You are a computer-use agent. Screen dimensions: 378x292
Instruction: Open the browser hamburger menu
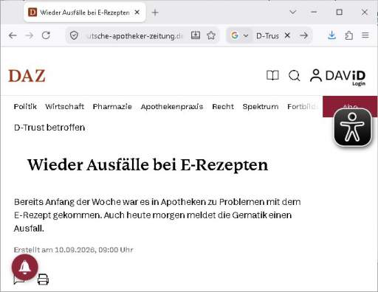click(x=365, y=35)
